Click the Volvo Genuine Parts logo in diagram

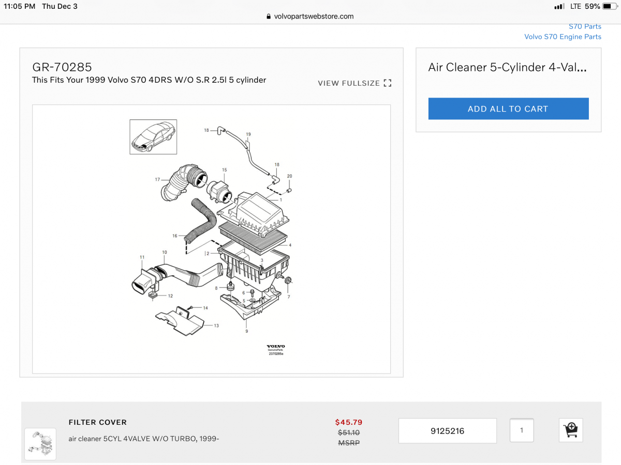tap(276, 350)
